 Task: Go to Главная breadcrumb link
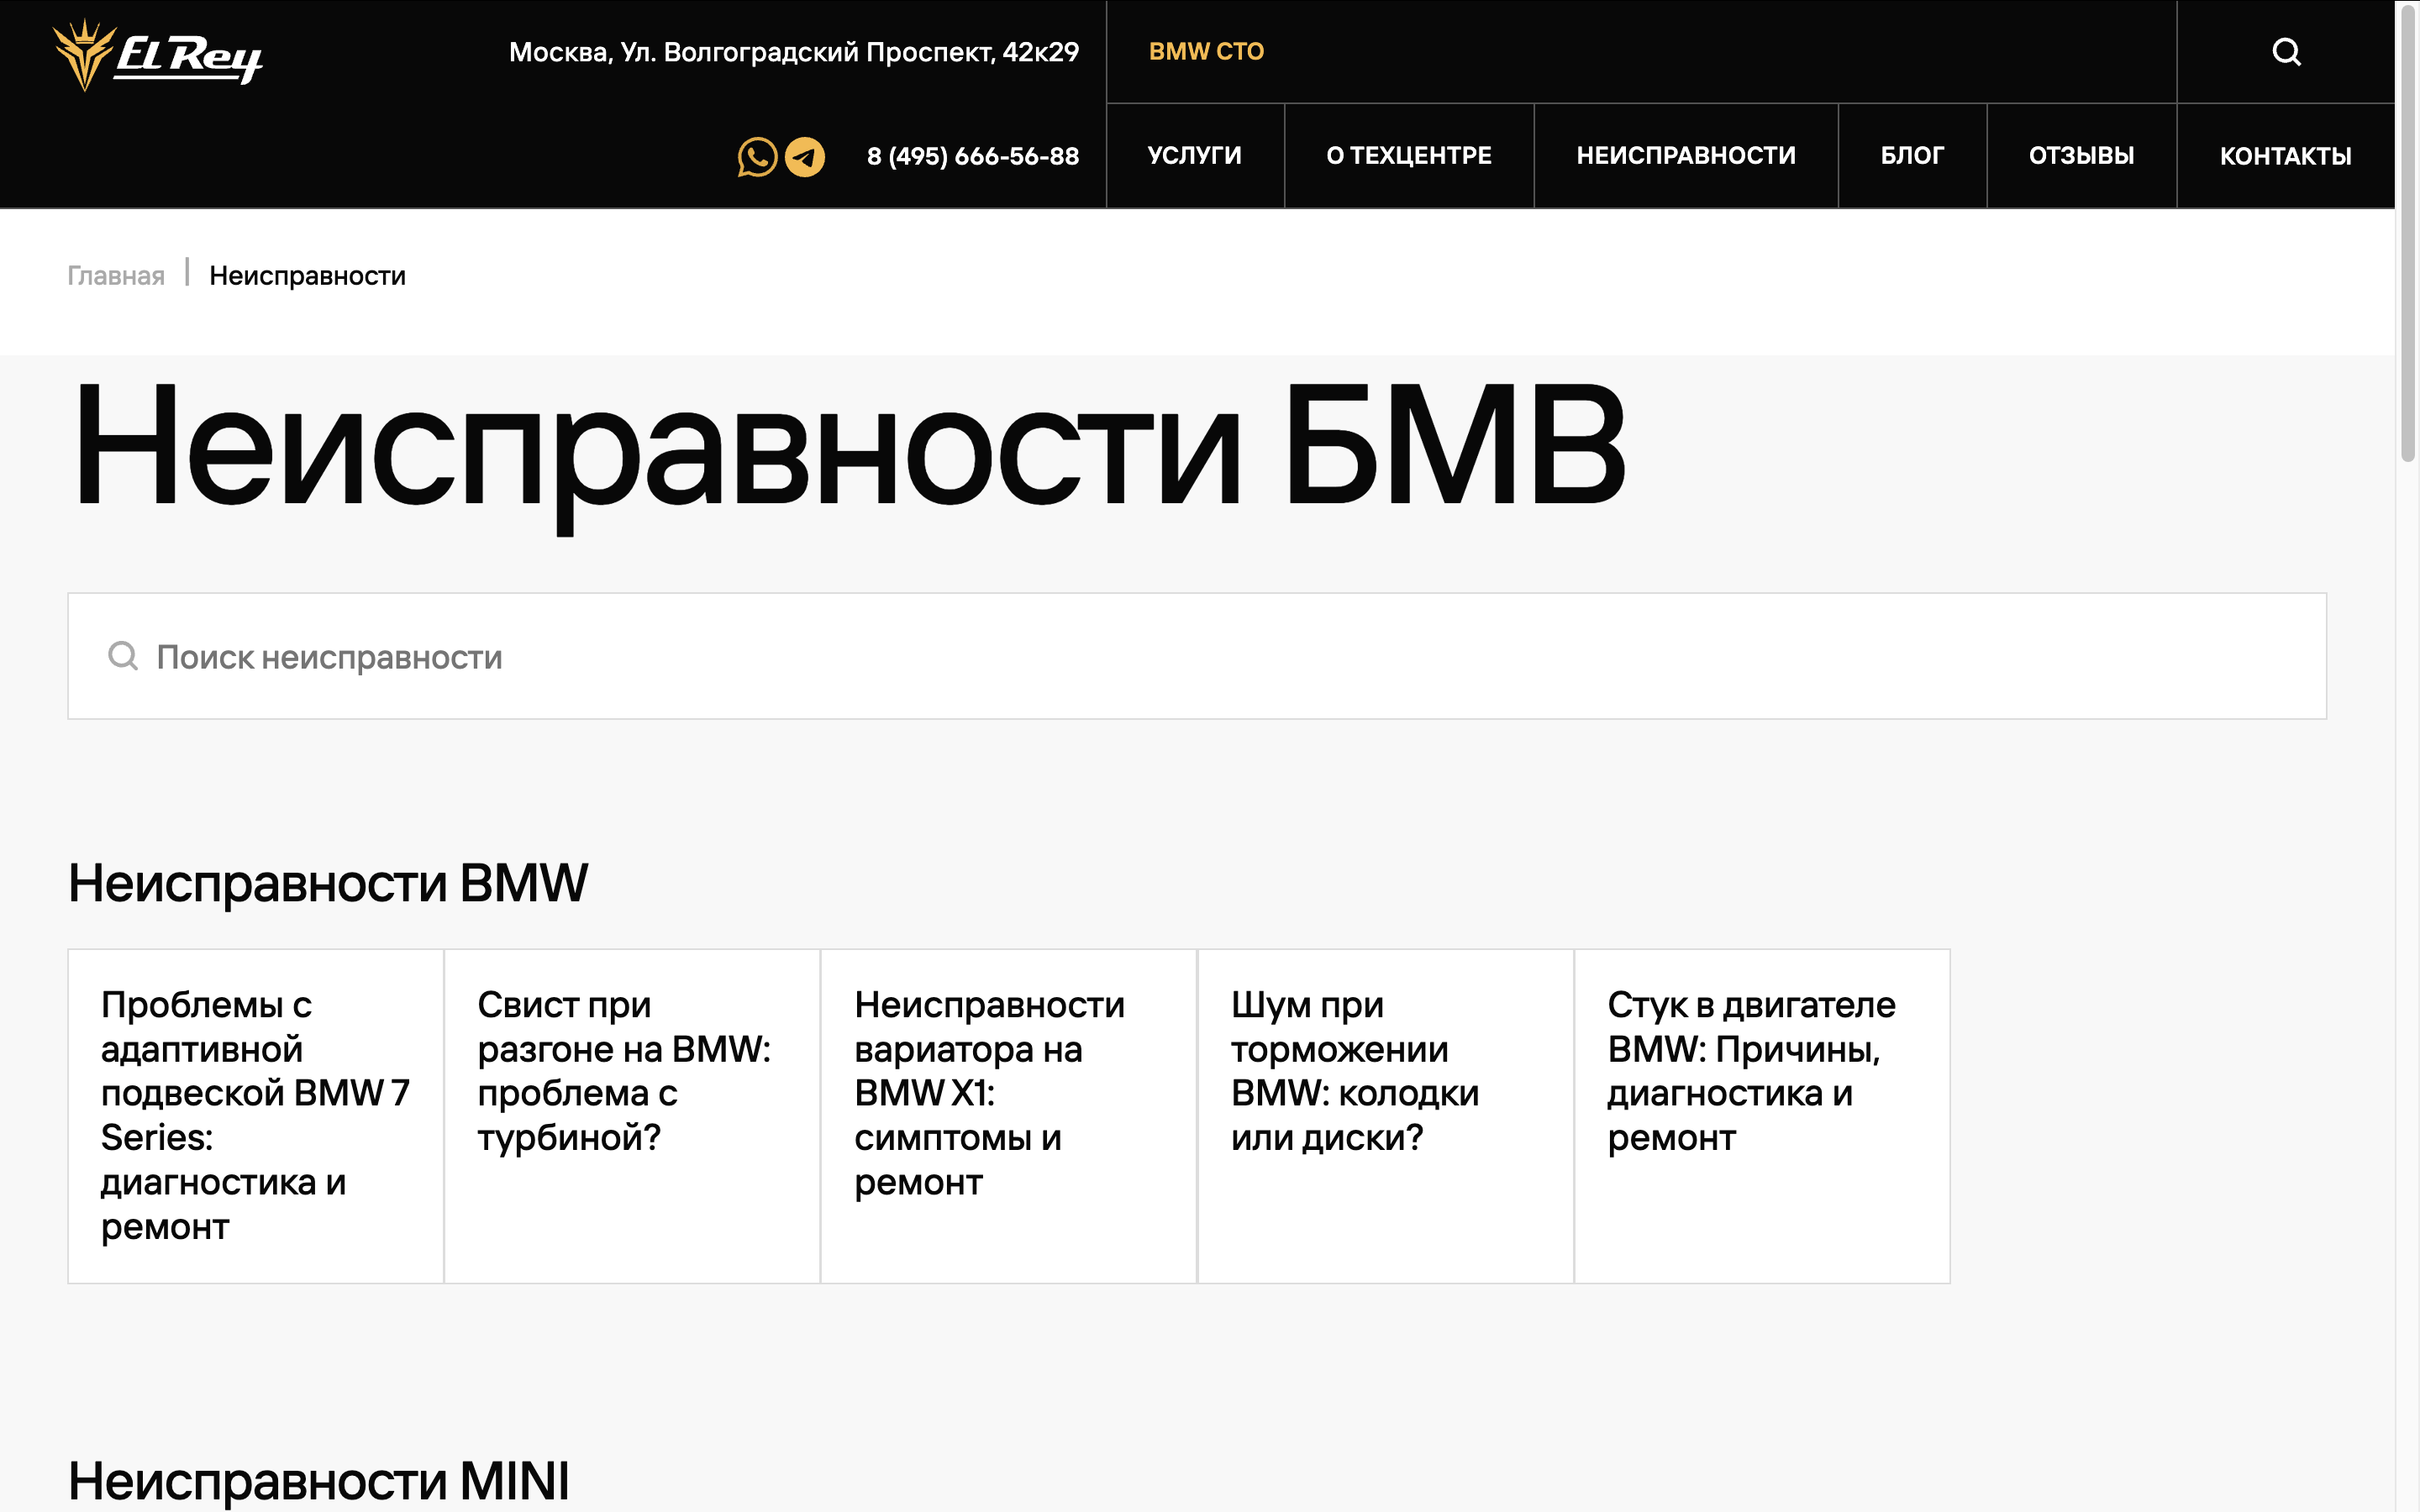click(116, 276)
